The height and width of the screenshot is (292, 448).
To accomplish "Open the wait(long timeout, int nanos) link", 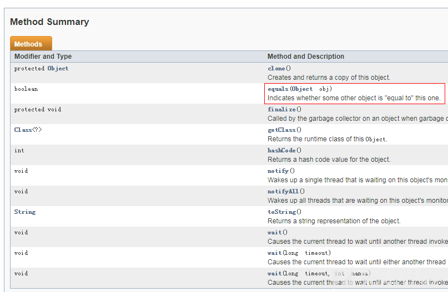I will click(275, 274).
